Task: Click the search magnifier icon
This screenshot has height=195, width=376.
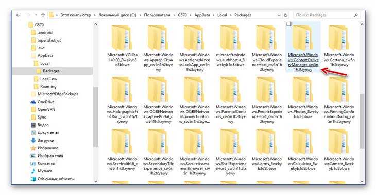Action: [356, 15]
